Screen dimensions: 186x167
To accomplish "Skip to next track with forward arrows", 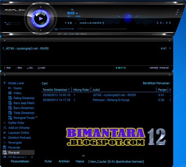I will tap(53, 19).
